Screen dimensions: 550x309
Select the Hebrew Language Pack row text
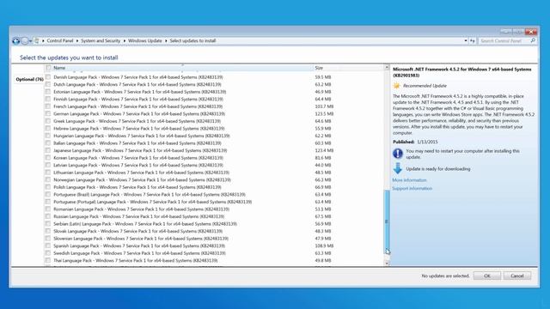tap(139, 129)
